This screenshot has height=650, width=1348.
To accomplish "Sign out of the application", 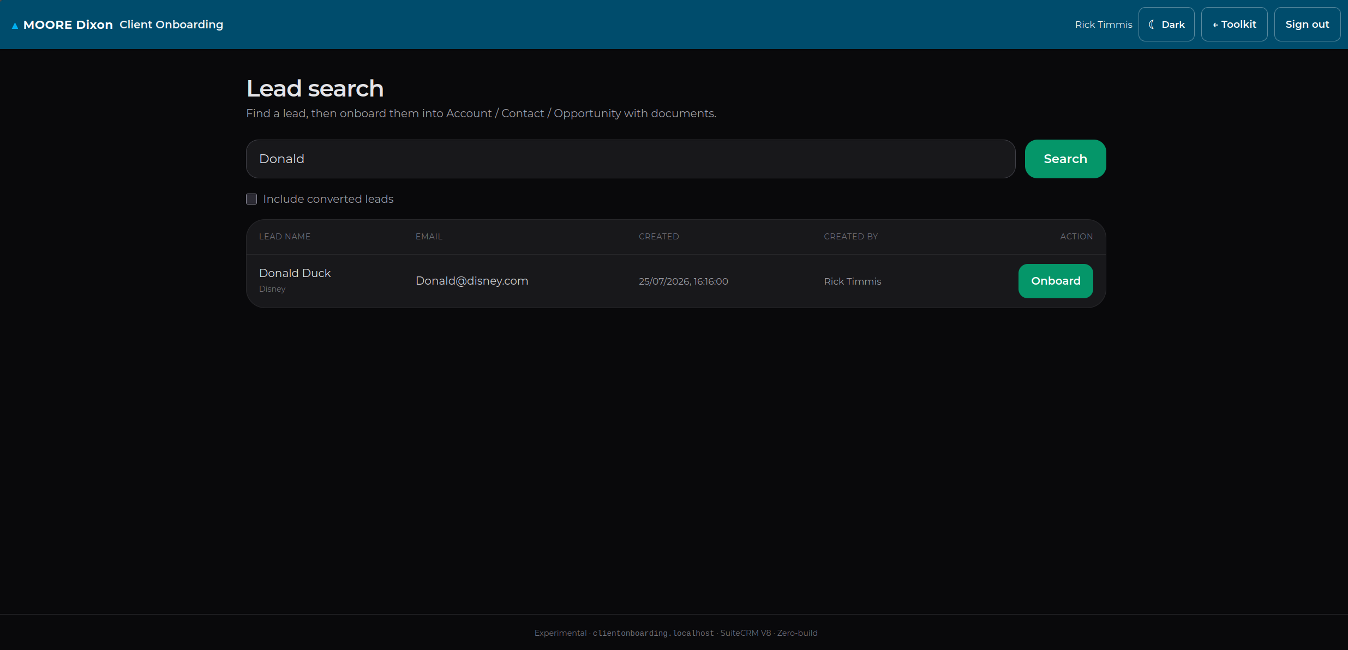I will point(1307,25).
